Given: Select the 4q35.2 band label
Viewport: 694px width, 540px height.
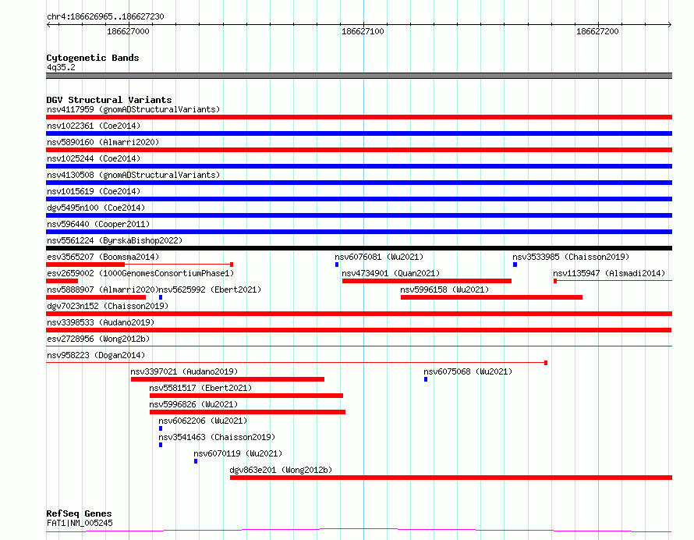Looking at the screenshot, I should 61,67.
